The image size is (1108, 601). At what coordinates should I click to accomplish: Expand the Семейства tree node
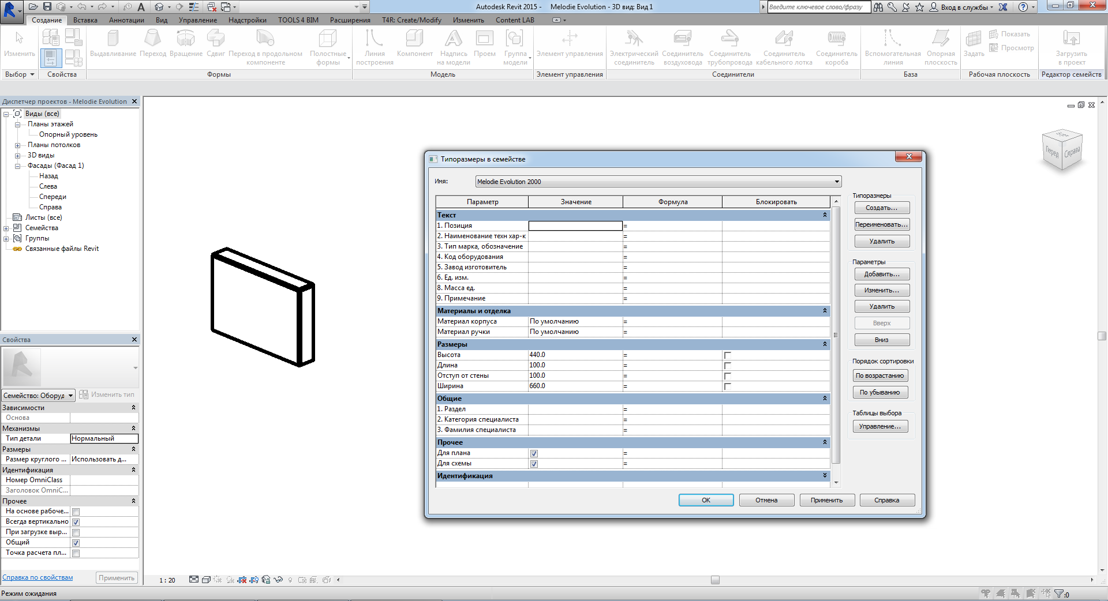6,228
